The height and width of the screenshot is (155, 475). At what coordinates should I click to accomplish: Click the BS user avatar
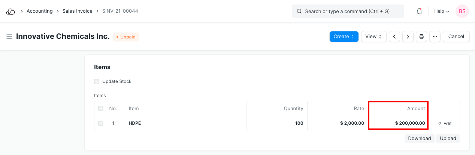click(x=462, y=11)
